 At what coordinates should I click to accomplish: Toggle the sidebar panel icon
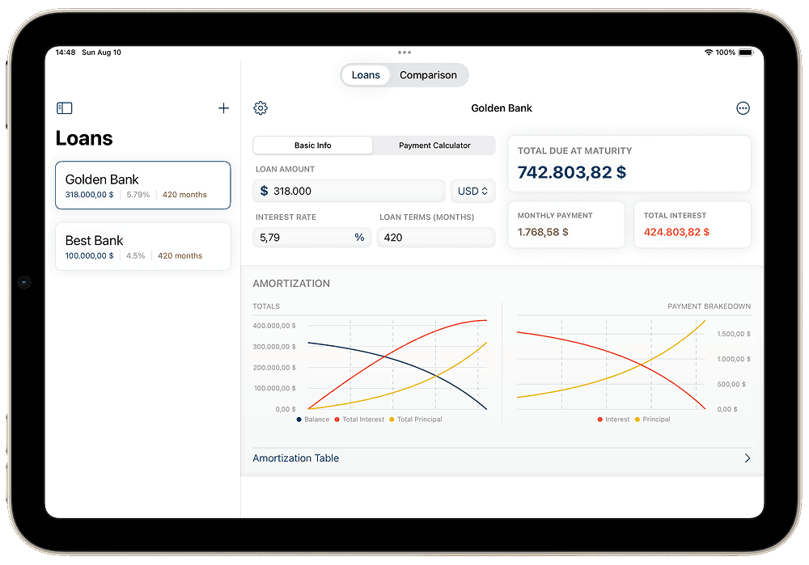[x=65, y=108]
